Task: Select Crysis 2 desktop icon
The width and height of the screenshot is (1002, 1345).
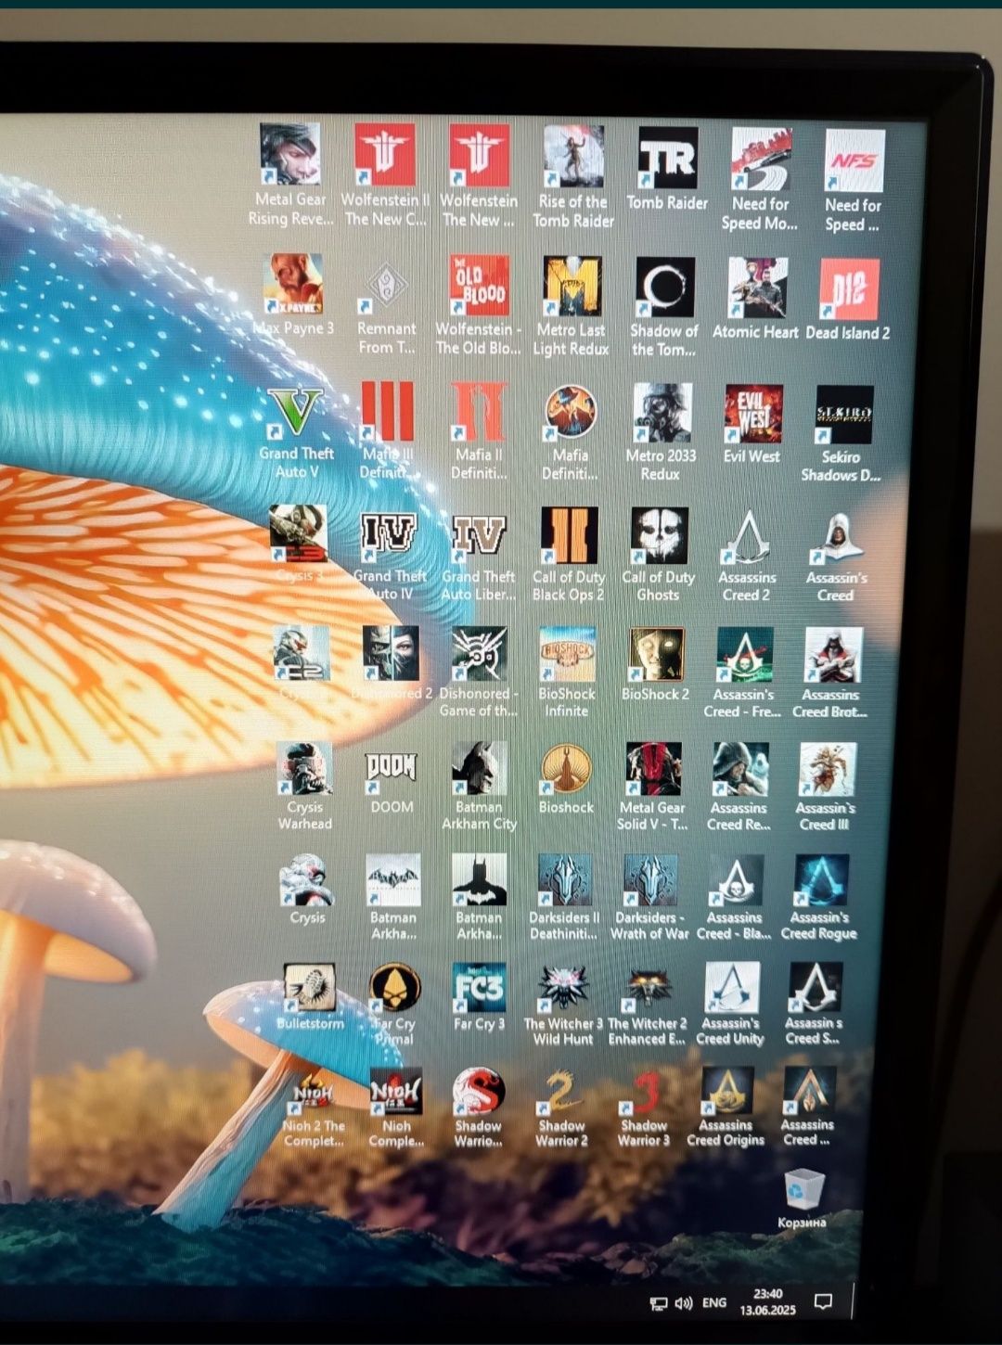Action: pyautogui.click(x=301, y=653)
